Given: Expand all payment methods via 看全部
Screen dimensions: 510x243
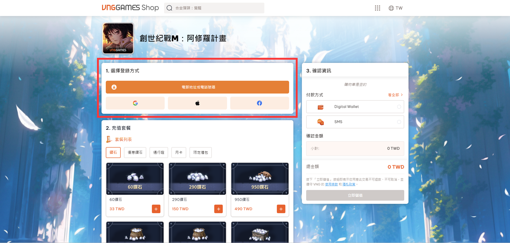Looking at the screenshot, I should point(395,95).
